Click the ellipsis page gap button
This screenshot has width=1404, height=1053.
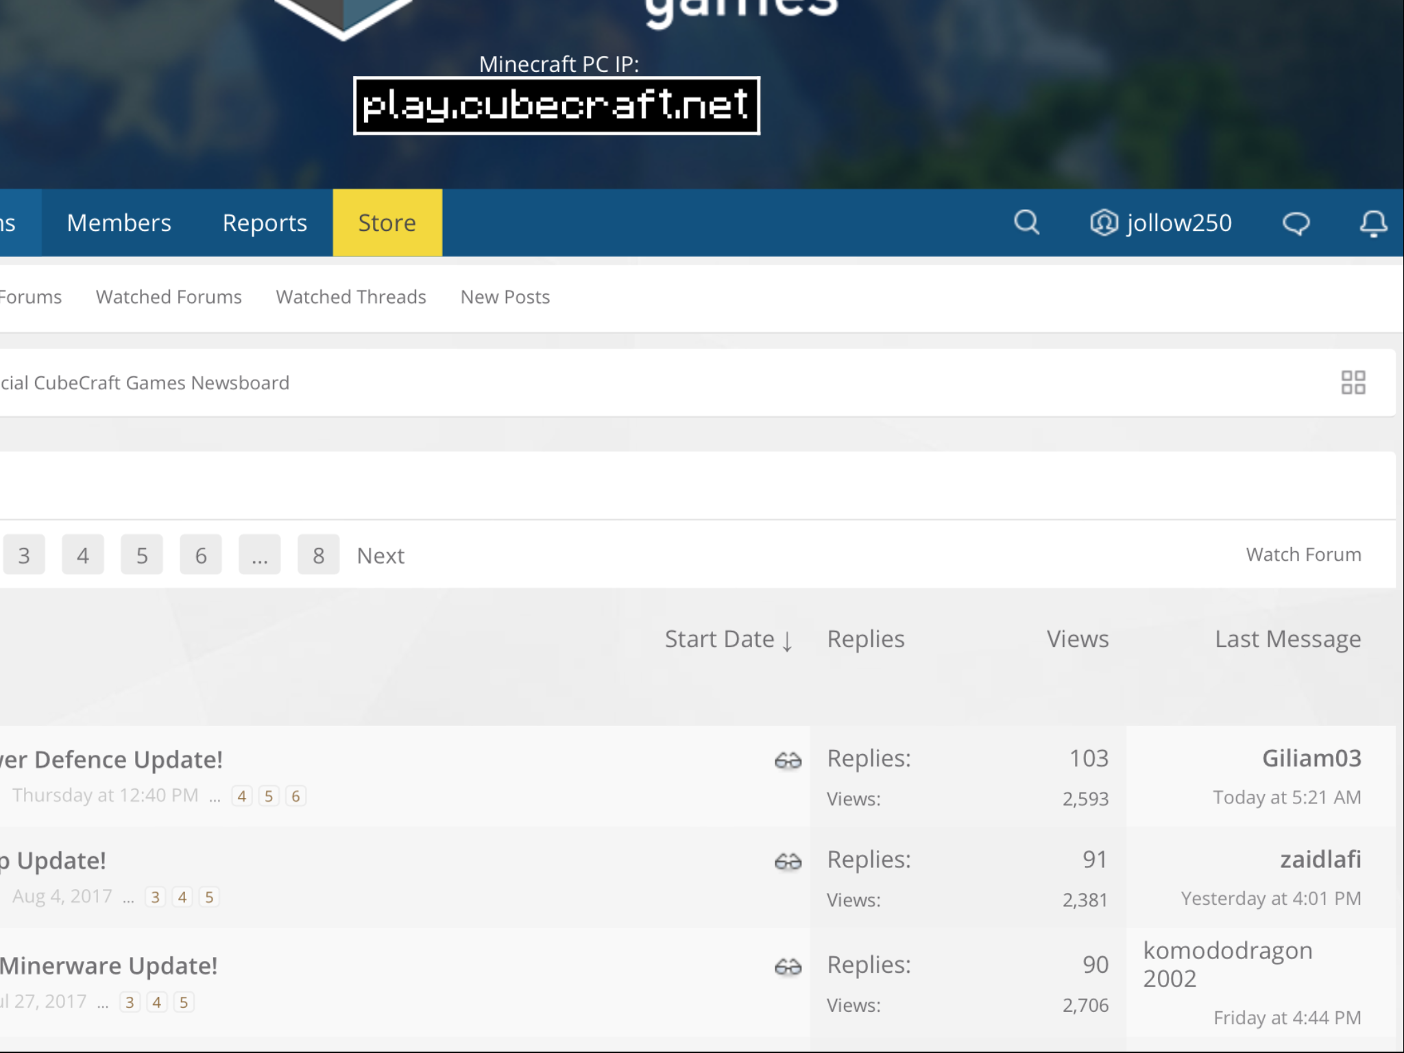coord(260,555)
